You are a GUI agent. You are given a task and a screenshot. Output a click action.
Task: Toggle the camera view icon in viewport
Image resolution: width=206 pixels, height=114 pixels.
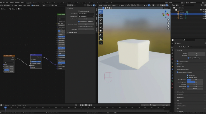point(168,26)
